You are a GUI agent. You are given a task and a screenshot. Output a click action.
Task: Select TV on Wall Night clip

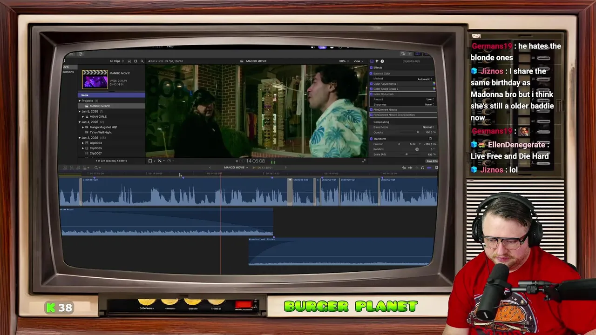pyautogui.click(x=101, y=132)
